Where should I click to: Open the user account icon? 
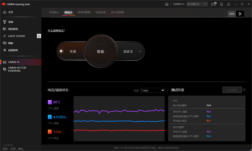point(229,4)
